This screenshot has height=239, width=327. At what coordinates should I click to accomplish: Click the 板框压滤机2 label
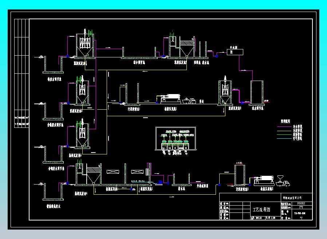tap(267, 189)
